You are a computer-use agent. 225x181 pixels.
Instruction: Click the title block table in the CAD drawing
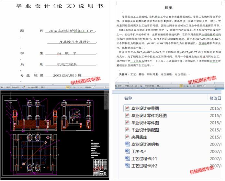tap(100, 167)
